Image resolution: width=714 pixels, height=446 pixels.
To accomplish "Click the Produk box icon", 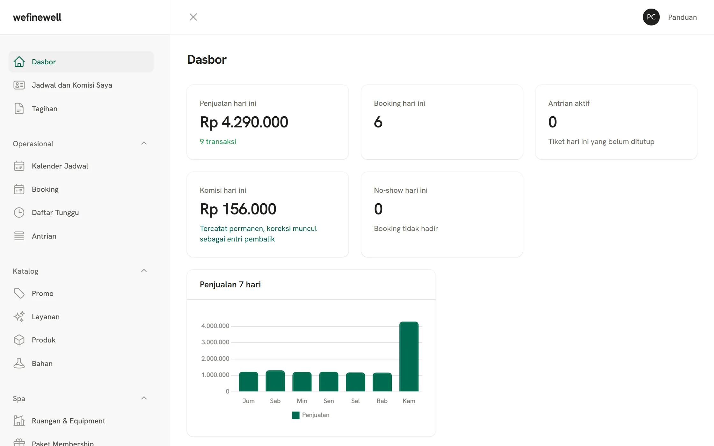I will (x=19, y=340).
